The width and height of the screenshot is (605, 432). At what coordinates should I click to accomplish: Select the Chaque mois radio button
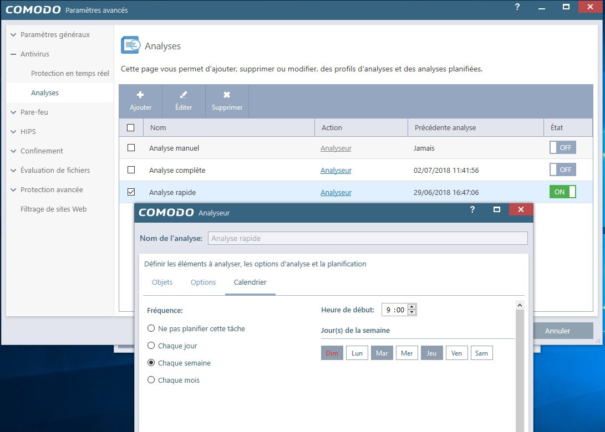tap(151, 380)
